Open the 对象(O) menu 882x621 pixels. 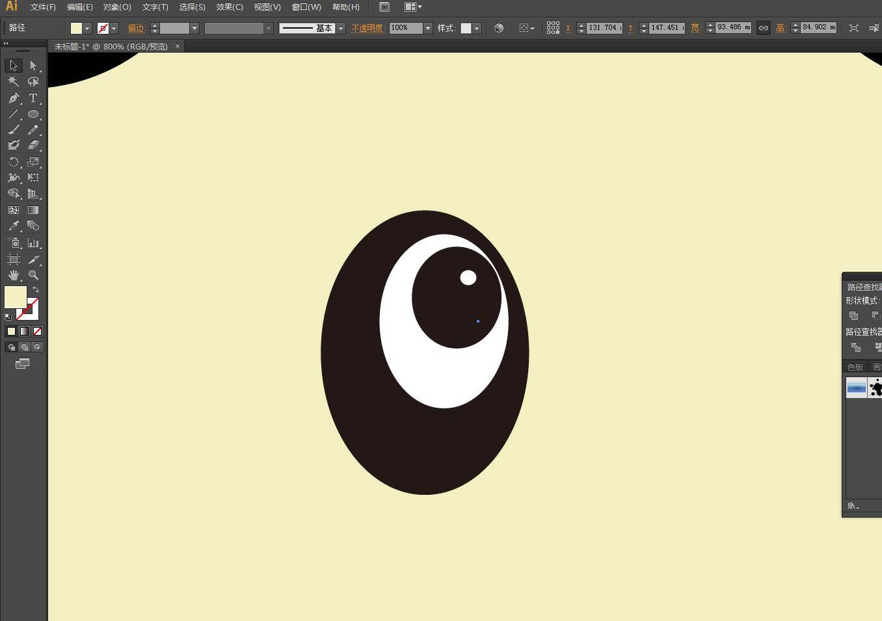pyautogui.click(x=117, y=7)
